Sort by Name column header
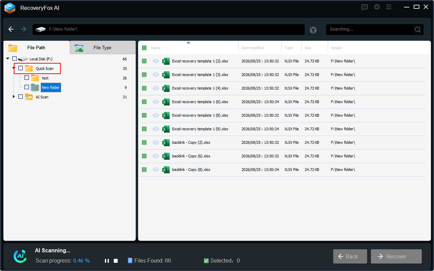Viewport: 434px width, 271px height. pos(156,48)
